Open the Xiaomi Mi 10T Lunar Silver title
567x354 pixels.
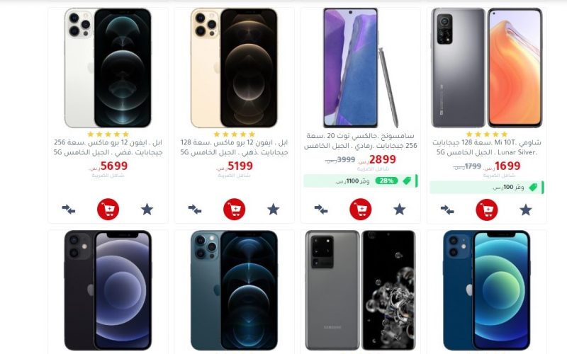pos(487,147)
